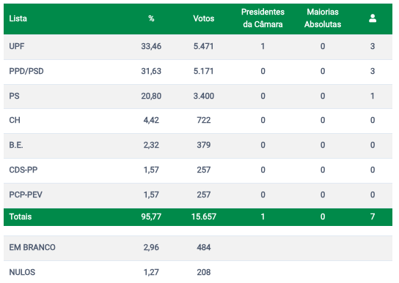Viewport: 399px width, 283px height.
Task: Select the 33,46 percentage cell
Action: pyautogui.click(x=151, y=47)
